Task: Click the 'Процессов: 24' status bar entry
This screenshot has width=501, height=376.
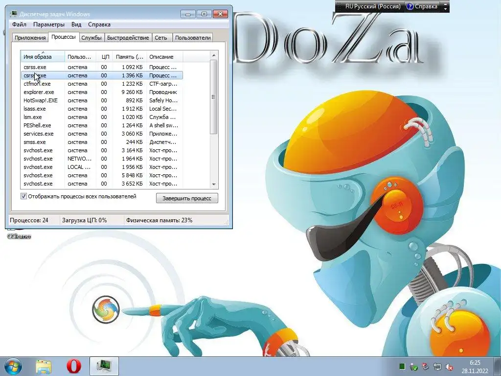Action: click(x=29, y=220)
